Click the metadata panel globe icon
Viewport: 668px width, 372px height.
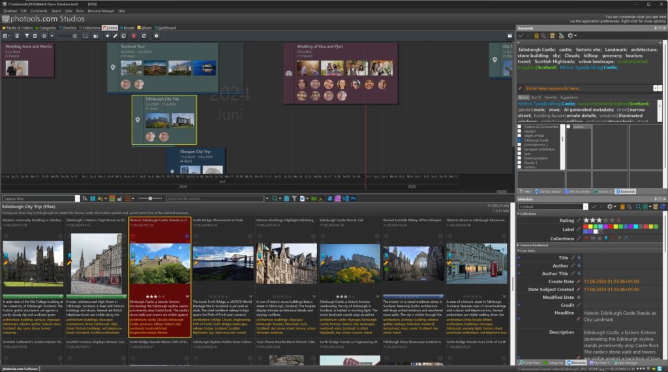click(663, 207)
